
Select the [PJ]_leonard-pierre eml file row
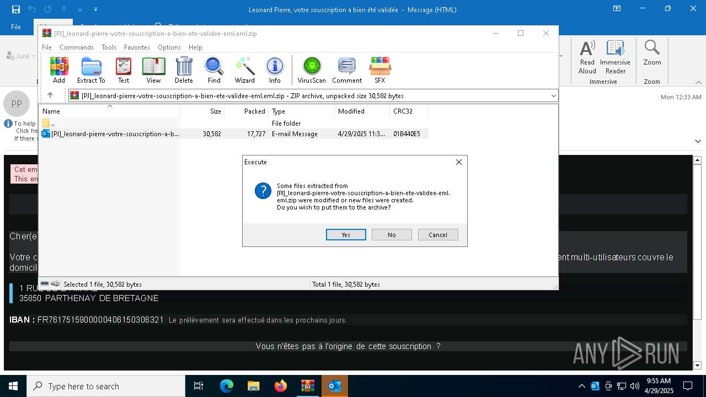point(233,133)
